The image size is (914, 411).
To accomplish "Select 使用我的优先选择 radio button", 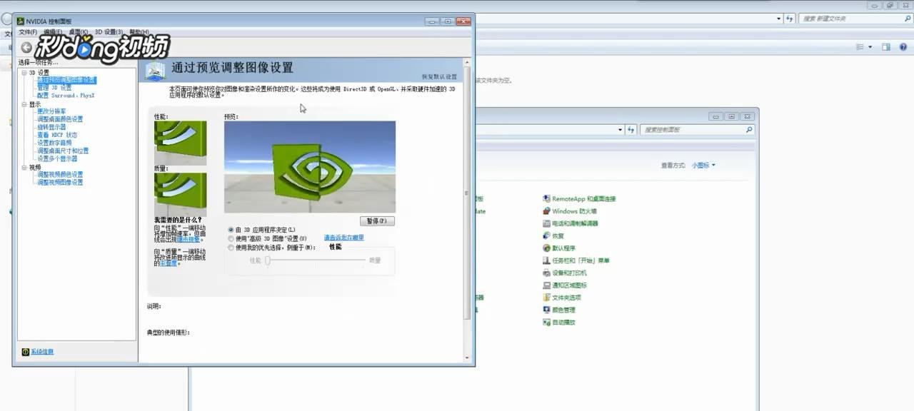I will click(x=231, y=248).
